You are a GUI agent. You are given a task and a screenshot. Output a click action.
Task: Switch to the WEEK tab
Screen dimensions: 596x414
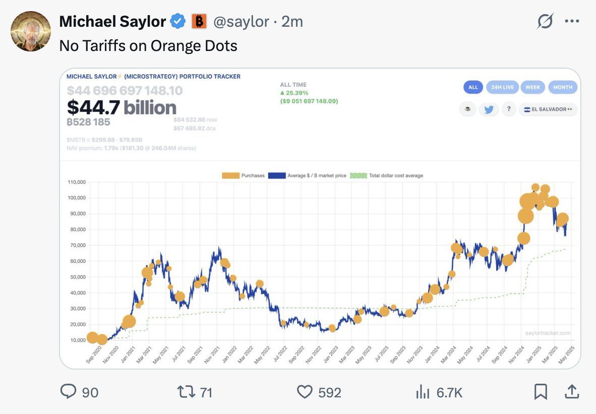pyautogui.click(x=532, y=87)
